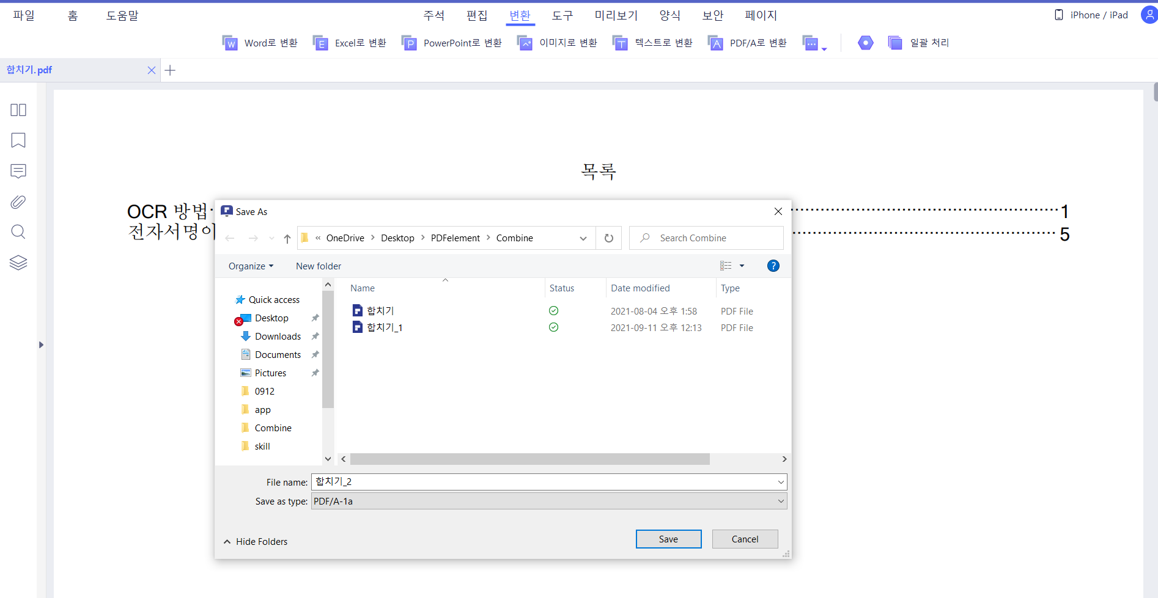Screen dimensions: 1158x598
Task: Open the search magnifier in sidebar
Action: (x=18, y=232)
